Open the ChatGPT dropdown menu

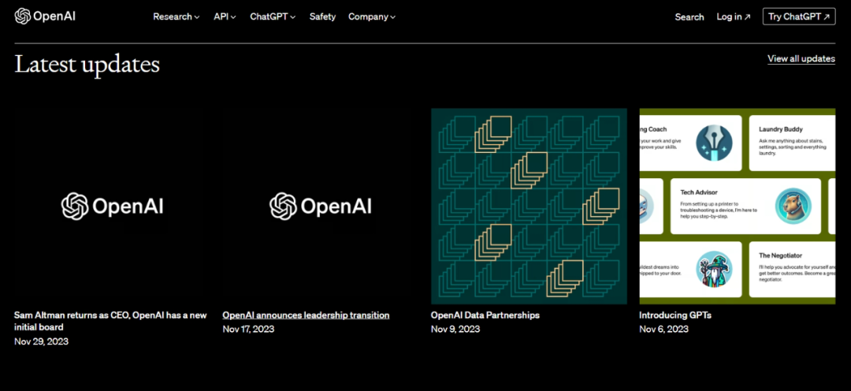tap(273, 17)
